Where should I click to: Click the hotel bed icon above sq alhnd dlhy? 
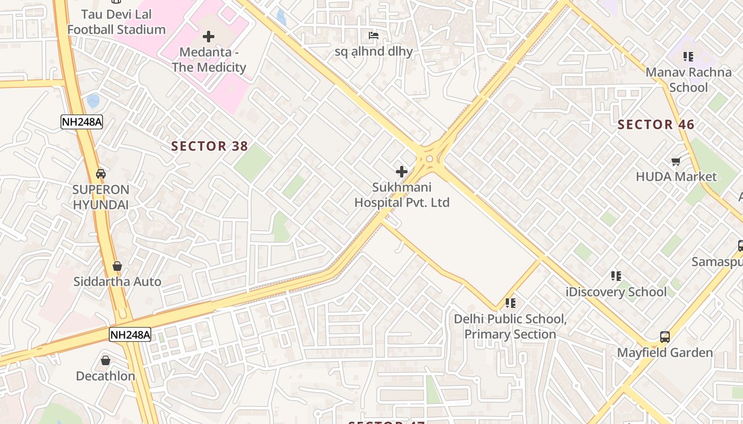click(x=374, y=36)
